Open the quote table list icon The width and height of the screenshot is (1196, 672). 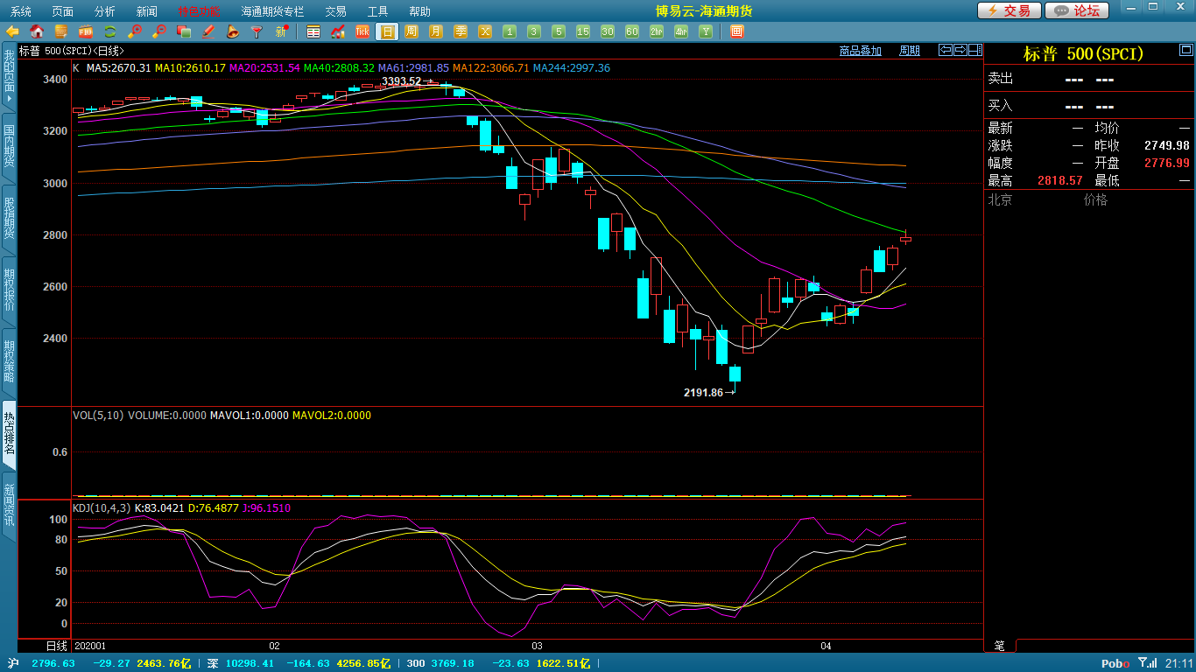(x=313, y=31)
